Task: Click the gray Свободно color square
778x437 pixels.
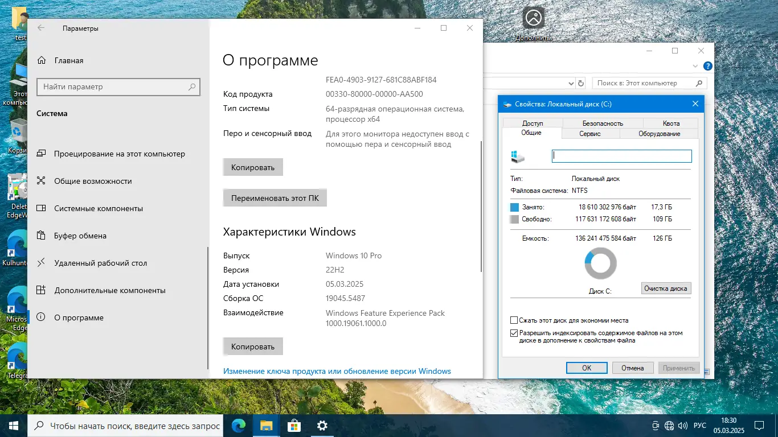Action: 515,219
